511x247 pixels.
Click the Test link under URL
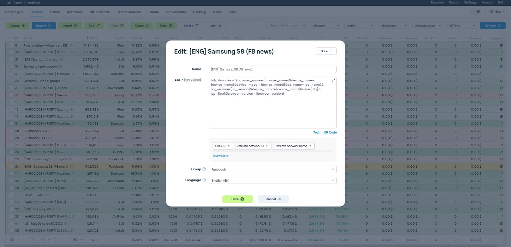tap(316, 132)
